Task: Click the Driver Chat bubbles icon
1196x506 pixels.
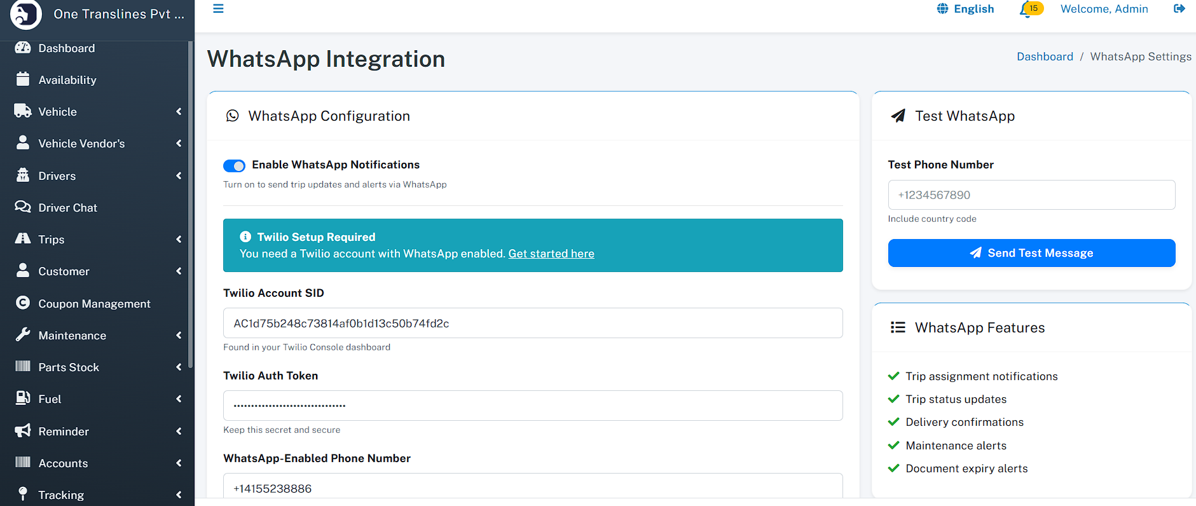Action: point(23,207)
